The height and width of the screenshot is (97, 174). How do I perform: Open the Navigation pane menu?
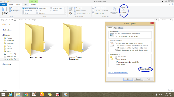tap(4, 11)
